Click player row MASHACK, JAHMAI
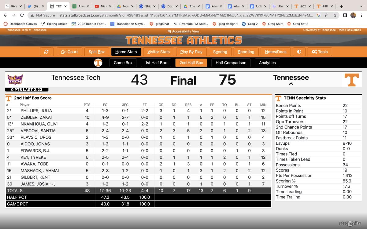The image size is (367, 229). click(138, 171)
